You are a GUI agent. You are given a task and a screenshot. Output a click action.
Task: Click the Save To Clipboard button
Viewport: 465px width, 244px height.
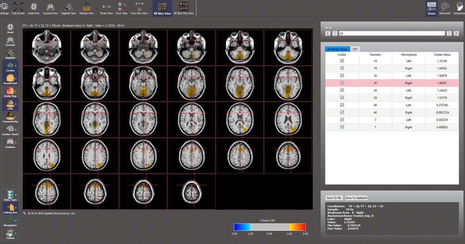[x=356, y=198]
